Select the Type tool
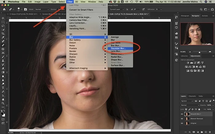 [3, 87]
